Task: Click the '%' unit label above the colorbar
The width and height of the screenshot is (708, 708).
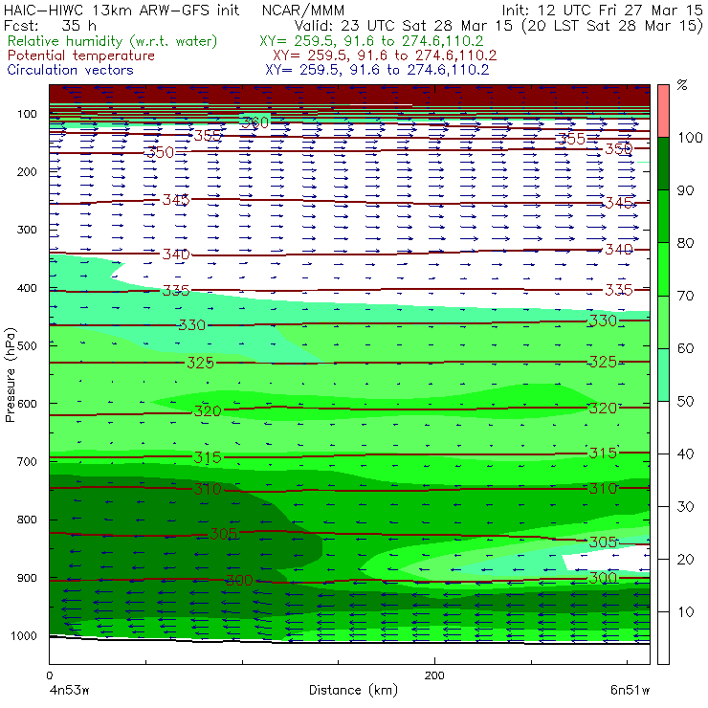Action: point(682,84)
